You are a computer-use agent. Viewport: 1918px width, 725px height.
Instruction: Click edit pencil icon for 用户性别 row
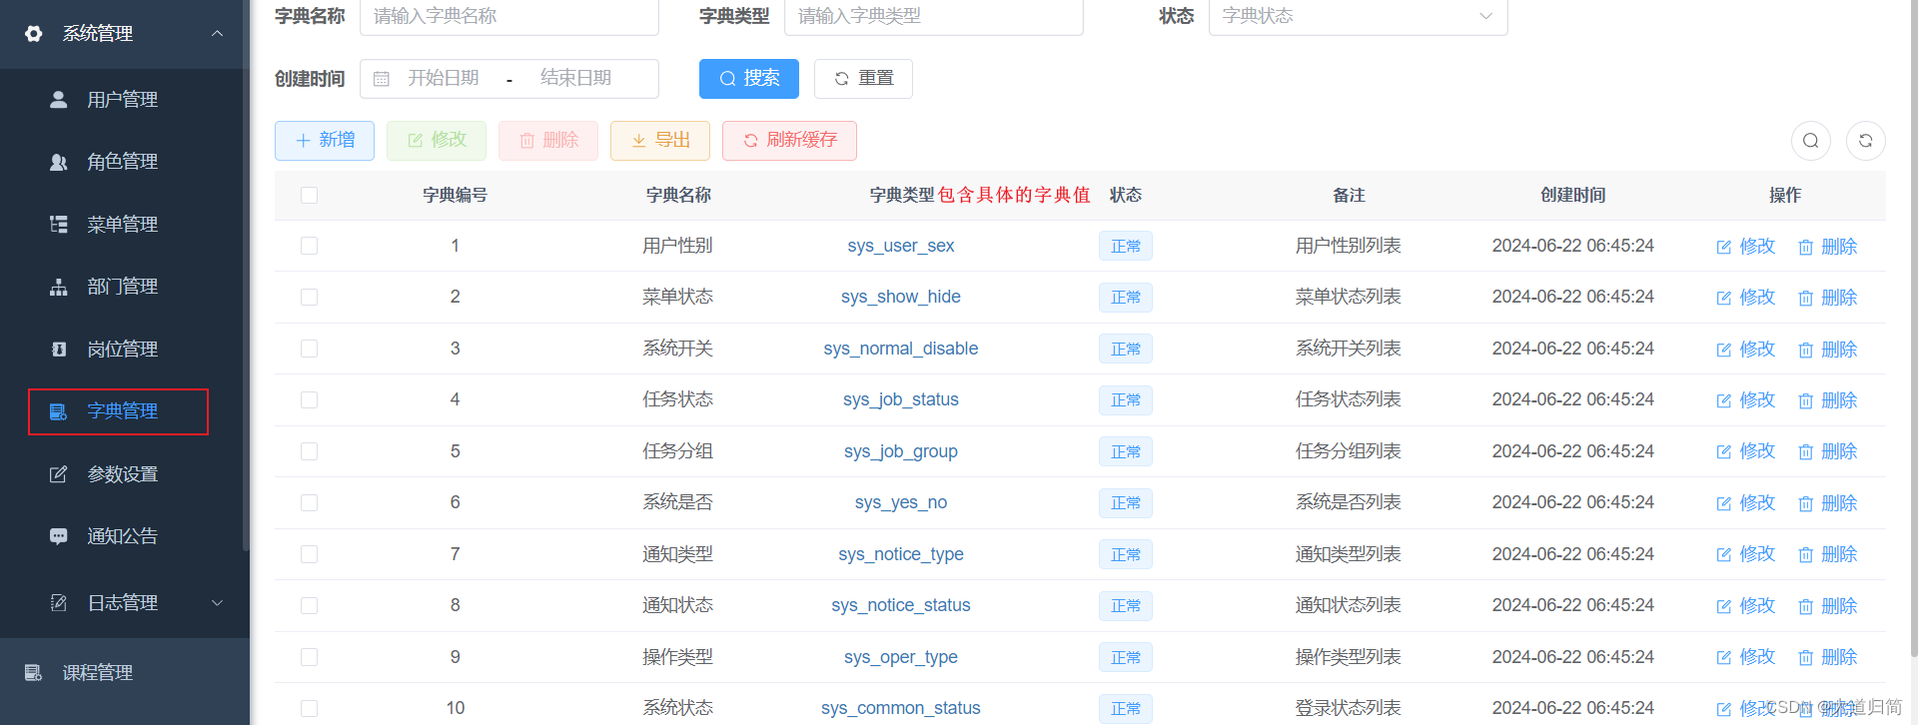point(1724,247)
